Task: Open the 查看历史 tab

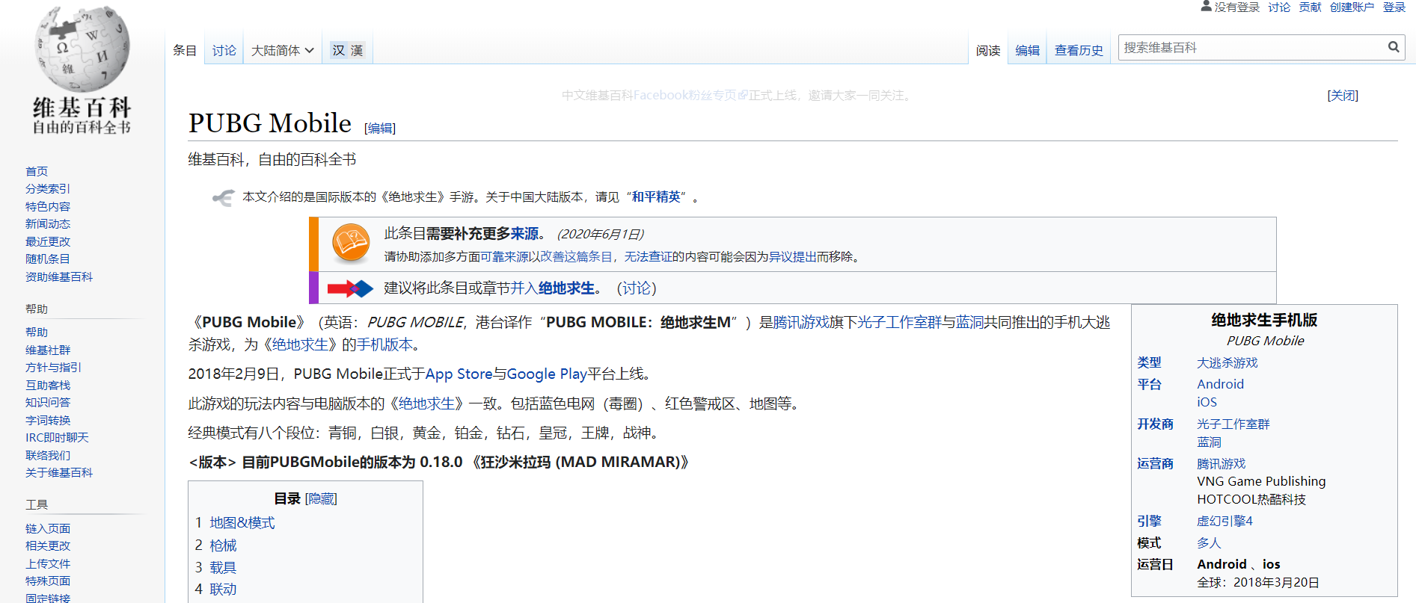Action: pos(1079,50)
